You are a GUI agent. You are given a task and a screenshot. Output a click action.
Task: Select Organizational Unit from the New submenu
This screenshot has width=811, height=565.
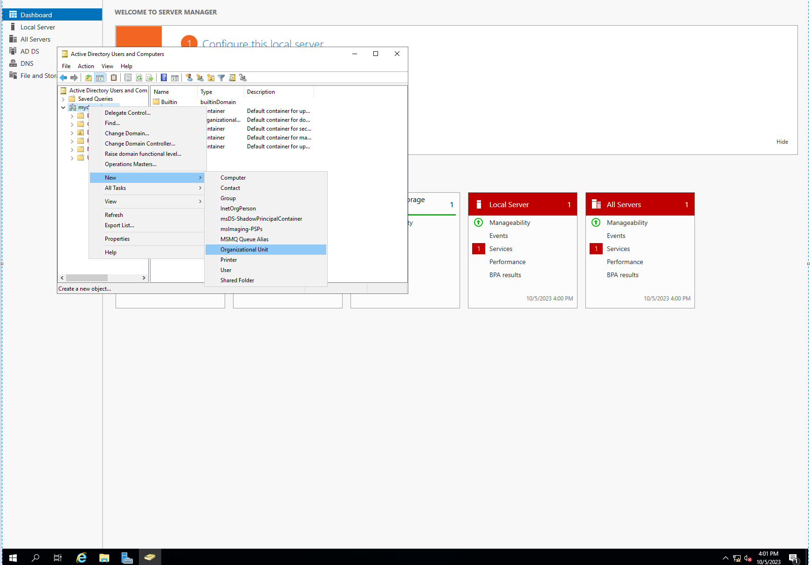click(x=244, y=249)
